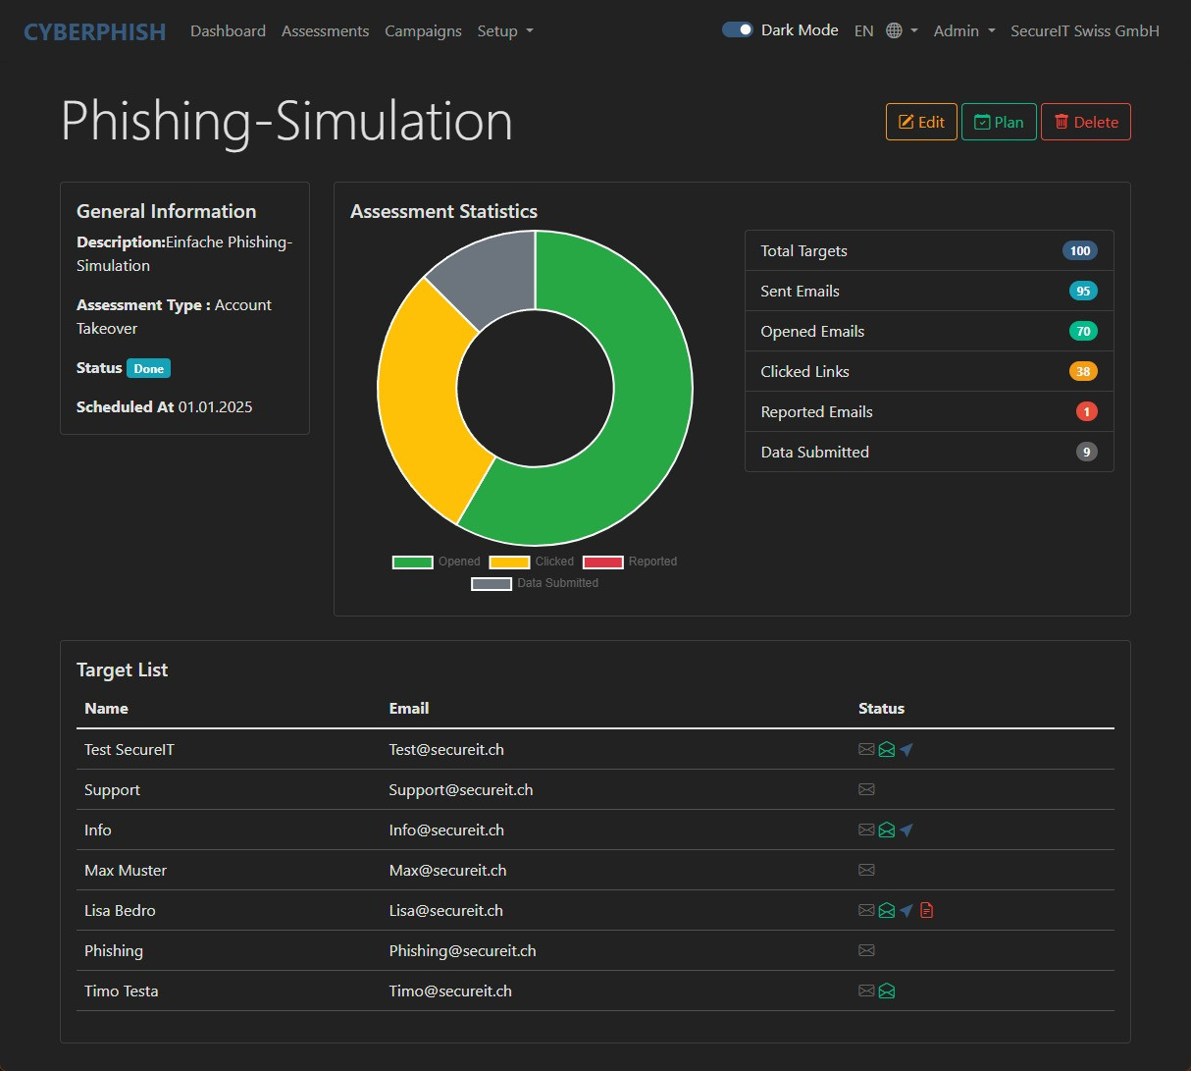Screen dimensions: 1191x1071
Task: Hide the Clicked series via legend
Action: (x=532, y=562)
